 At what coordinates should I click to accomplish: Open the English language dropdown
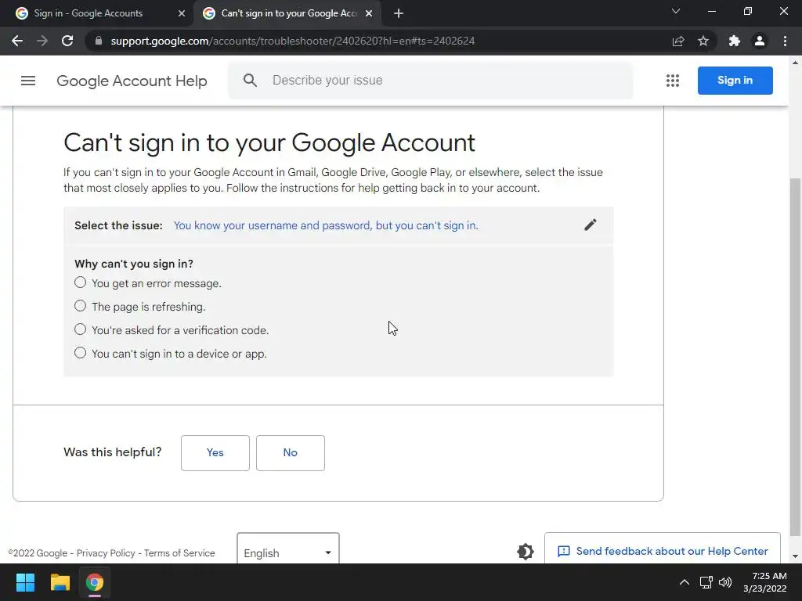click(288, 549)
